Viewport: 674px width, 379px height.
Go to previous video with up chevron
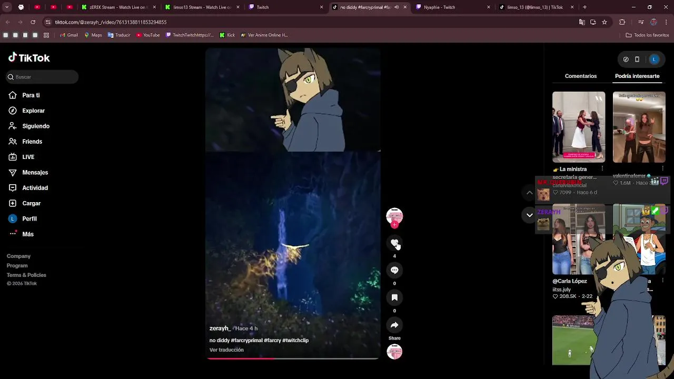530,193
